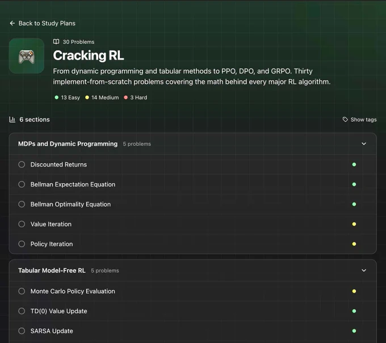Check off the SARSA Update circle
386x343 pixels.
pos(22,331)
